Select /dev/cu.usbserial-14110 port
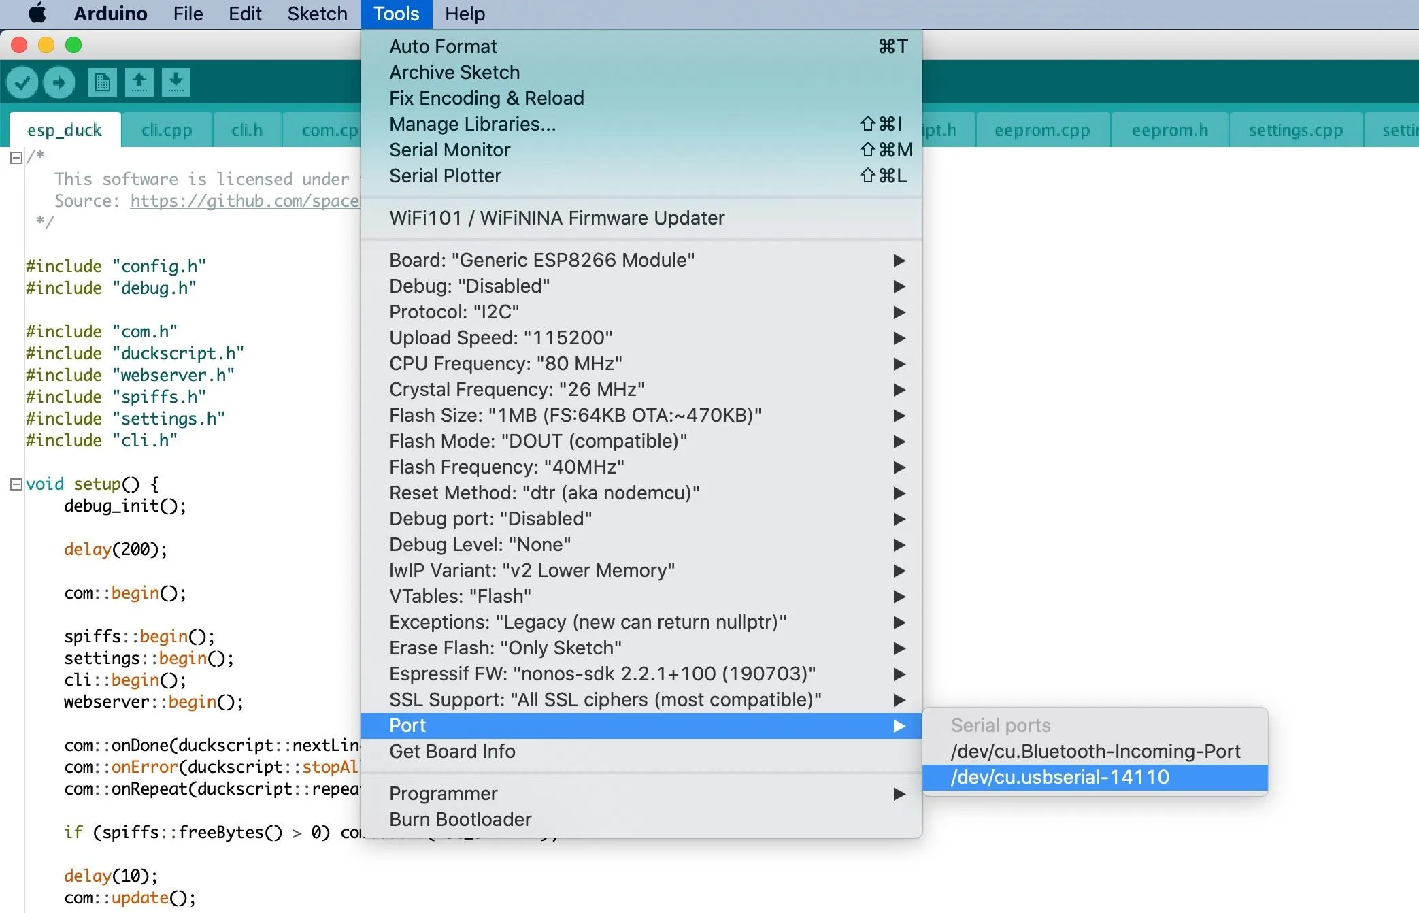Screen dimensions: 1419x913 (x=1095, y=778)
